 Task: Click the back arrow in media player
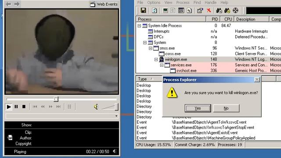coord(9,4)
